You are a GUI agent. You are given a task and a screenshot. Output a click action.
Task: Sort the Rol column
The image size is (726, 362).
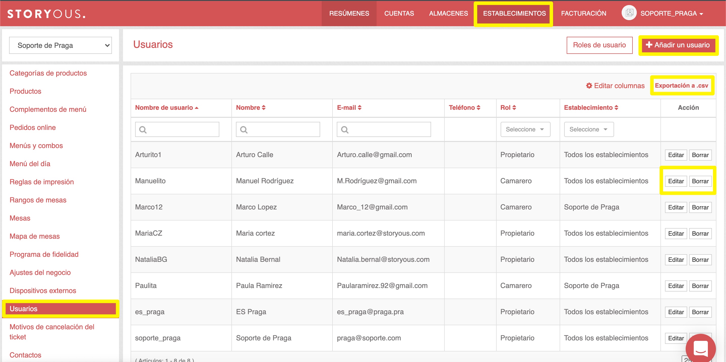tap(508, 107)
